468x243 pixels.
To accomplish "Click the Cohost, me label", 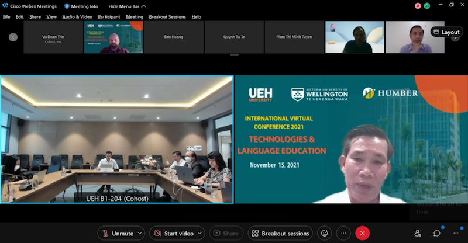I will pyautogui.click(x=53, y=42).
